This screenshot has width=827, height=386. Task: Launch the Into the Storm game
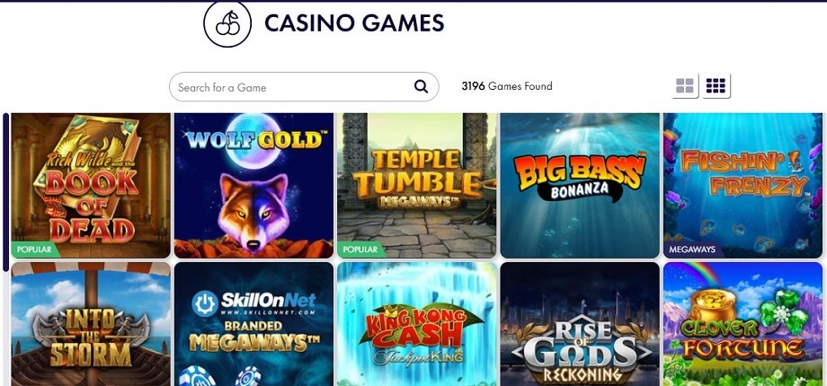(x=91, y=324)
